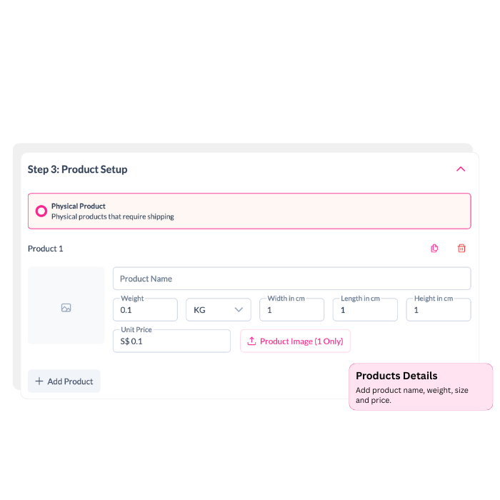
Task: Click the Step 3: Product Setup heading
Action: point(78,169)
